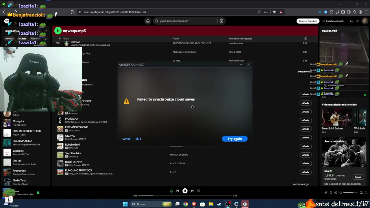This screenshot has height=208, width=370.
Task: Reload the page in Brave browser
Action: point(15,12)
